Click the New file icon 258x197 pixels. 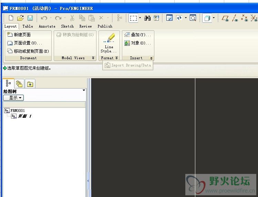(11, 18)
